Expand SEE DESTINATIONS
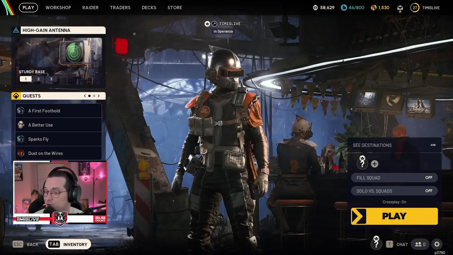Image resolution: width=453 pixels, height=255 pixels. (394, 145)
